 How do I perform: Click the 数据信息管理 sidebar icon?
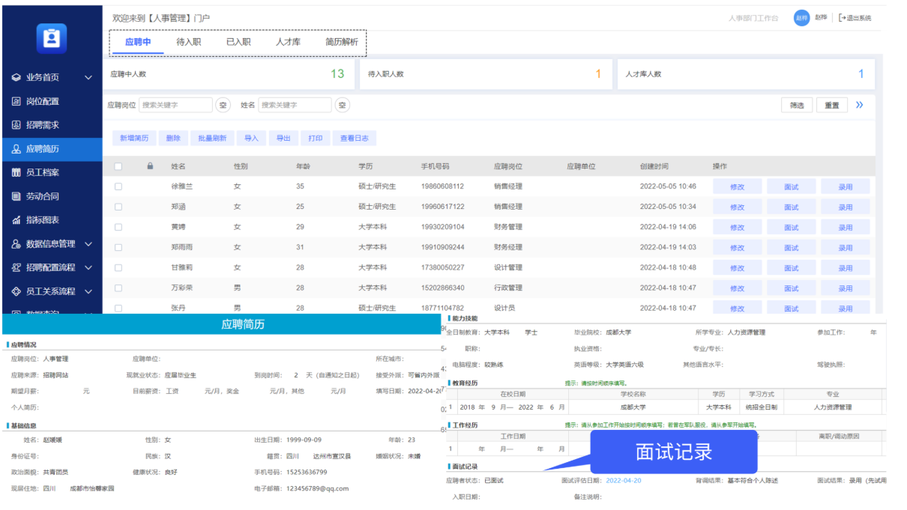click(16, 244)
